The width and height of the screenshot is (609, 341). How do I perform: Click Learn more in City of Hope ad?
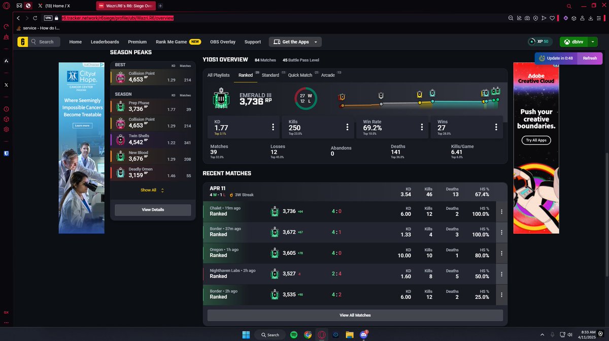click(81, 125)
